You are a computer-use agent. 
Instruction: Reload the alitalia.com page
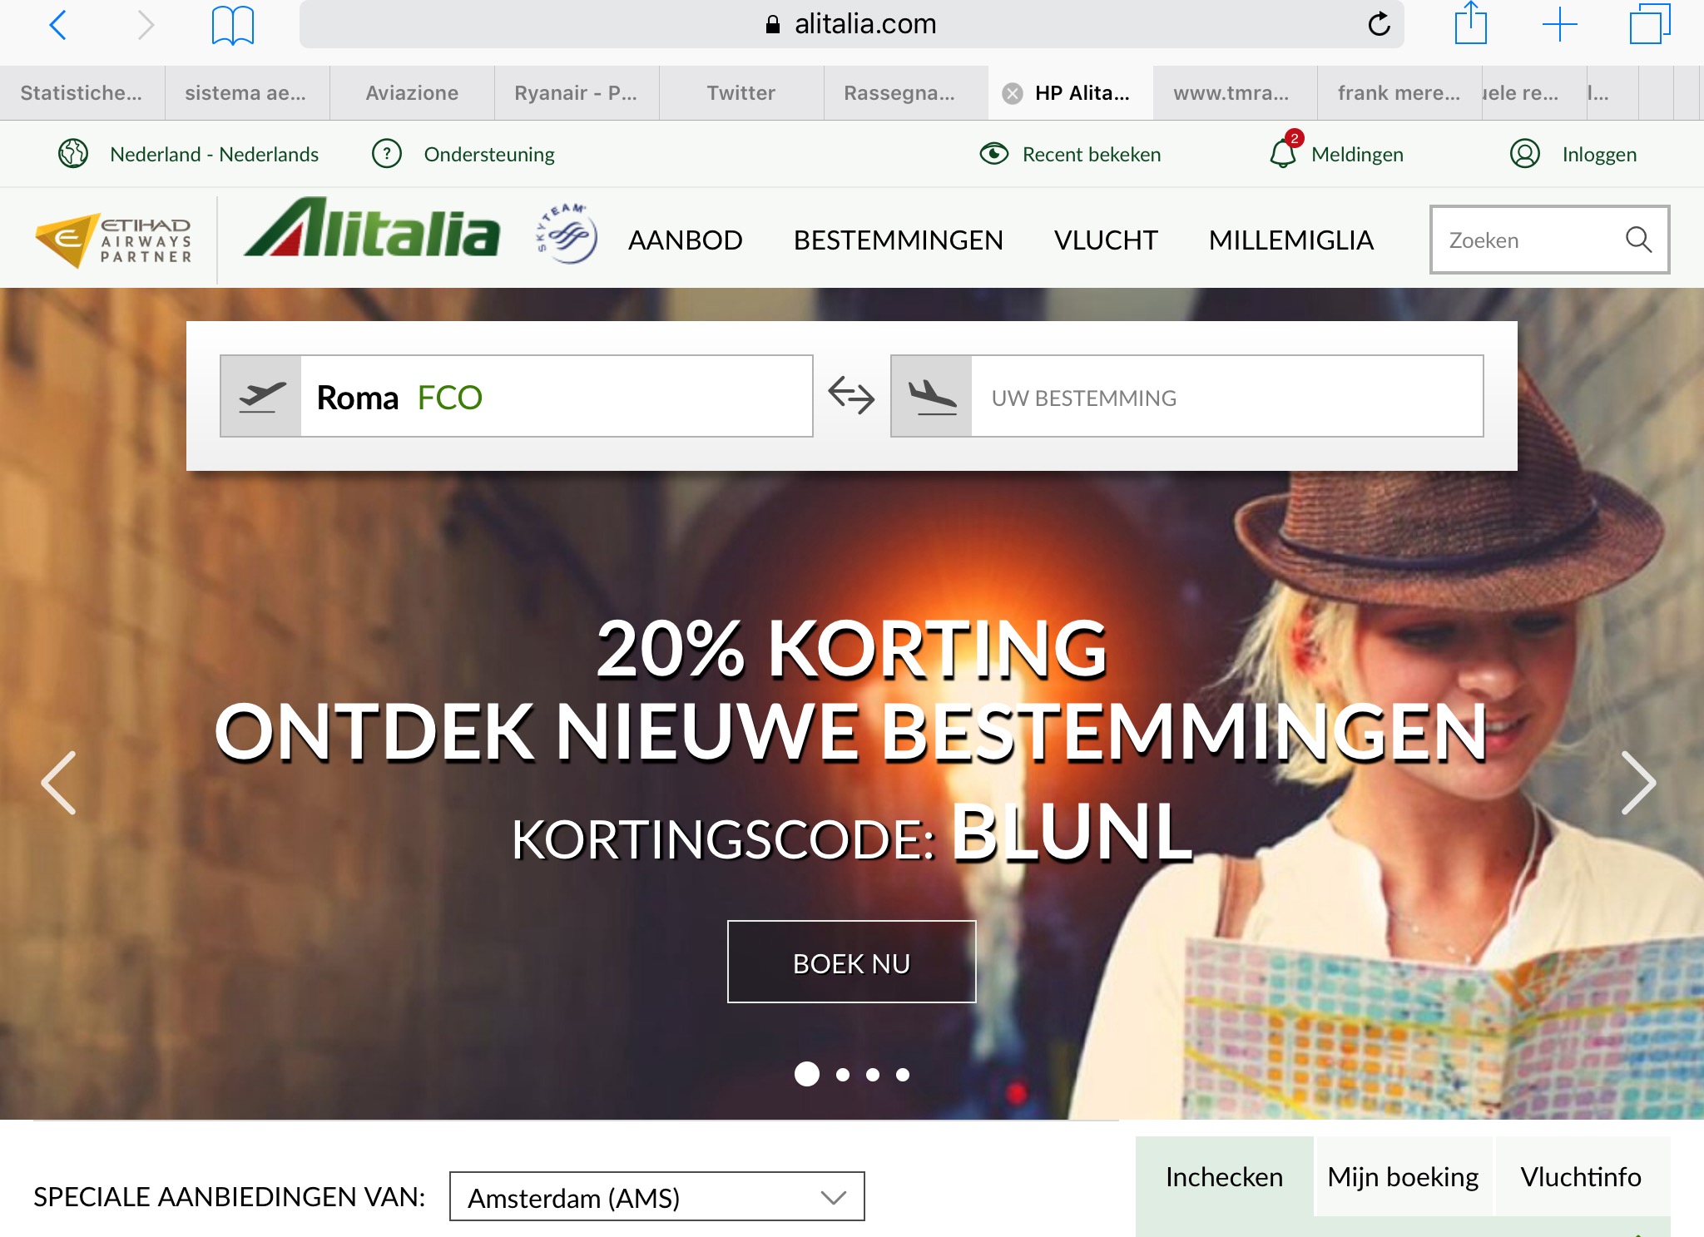[x=1379, y=24]
